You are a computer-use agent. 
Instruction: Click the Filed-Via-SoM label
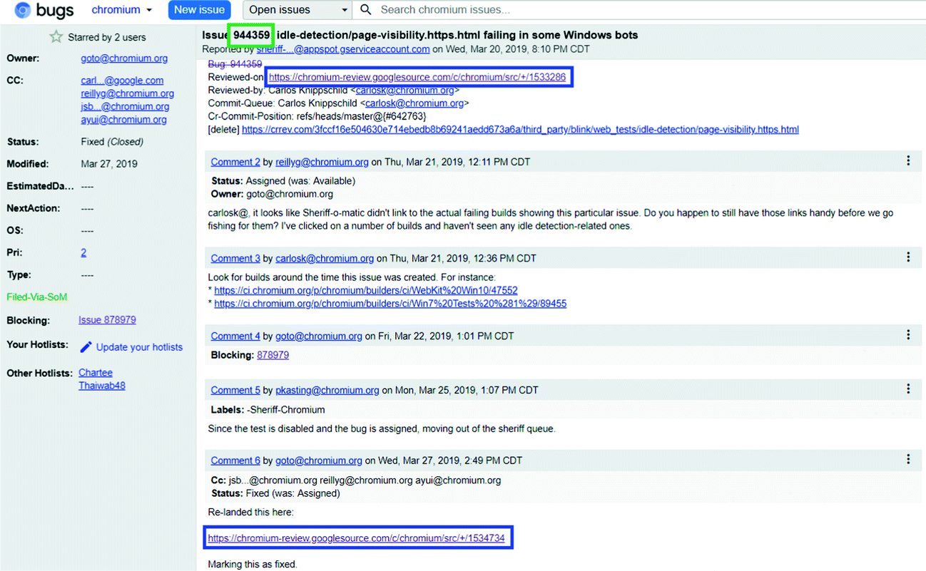[37, 297]
